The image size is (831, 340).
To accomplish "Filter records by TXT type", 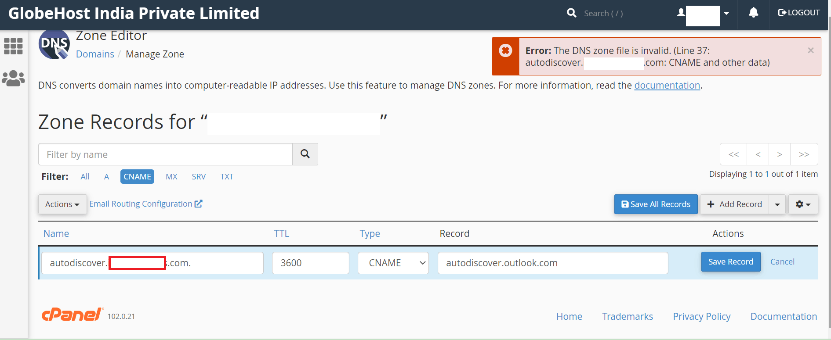I will [x=227, y=177].
